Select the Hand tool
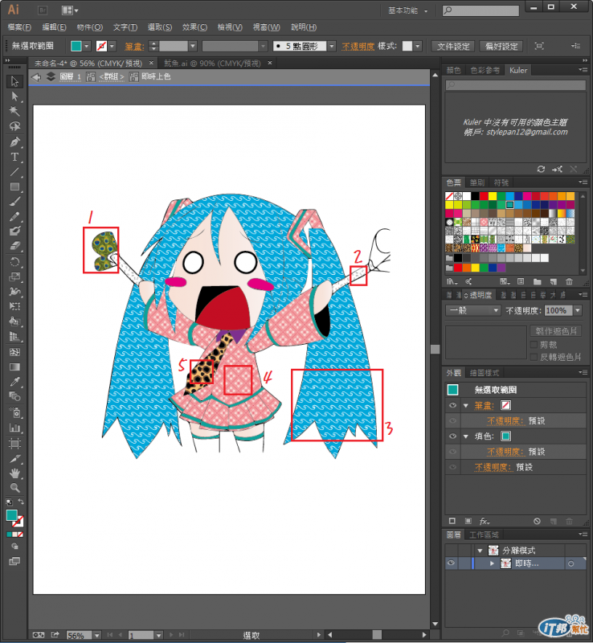This screenshot has width=593, height=643. [14, 473]
